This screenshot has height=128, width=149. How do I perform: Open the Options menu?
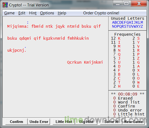tap(47, 13)
